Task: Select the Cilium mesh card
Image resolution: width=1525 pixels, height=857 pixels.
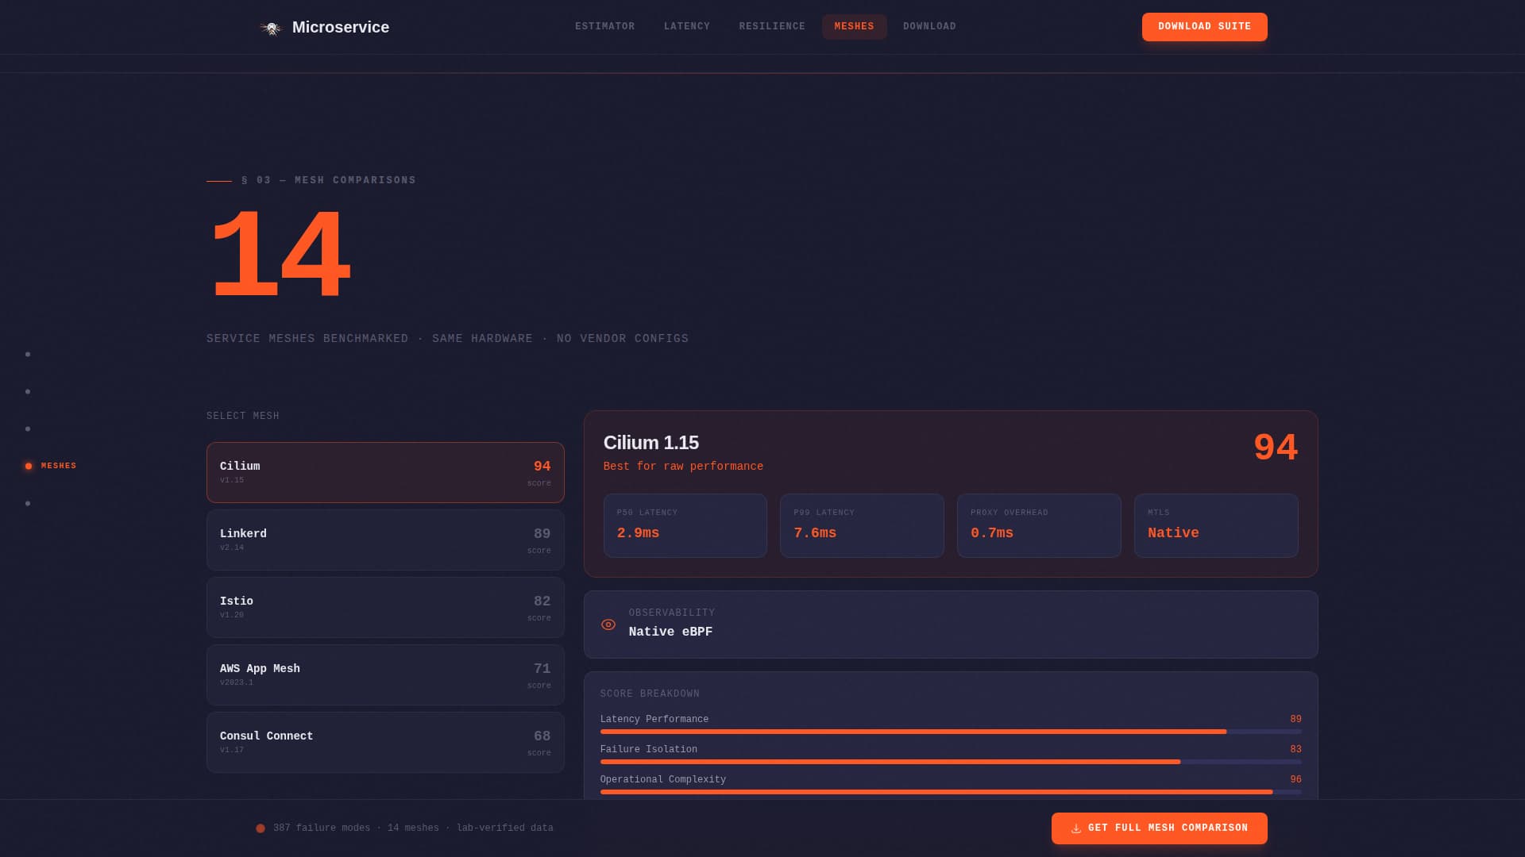Action: click(x=385, y=472)
